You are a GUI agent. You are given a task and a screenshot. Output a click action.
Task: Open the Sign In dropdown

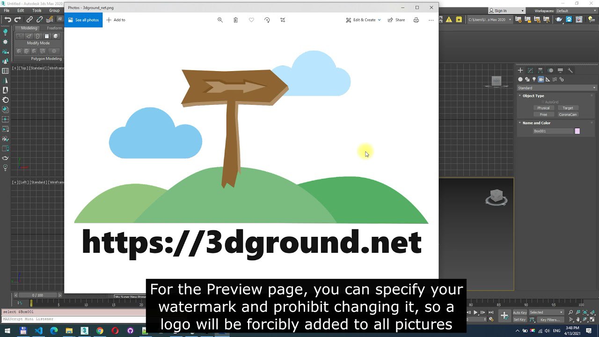tap(507, 11)
